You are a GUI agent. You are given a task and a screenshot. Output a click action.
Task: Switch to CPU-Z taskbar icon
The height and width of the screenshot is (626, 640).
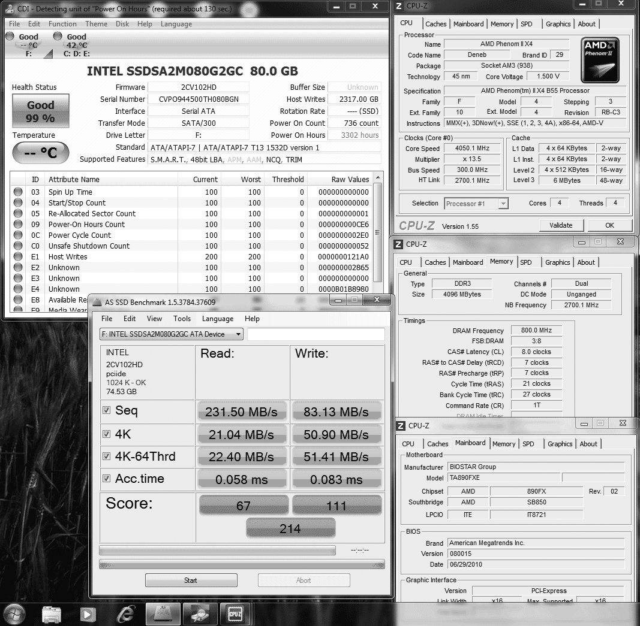236,614
